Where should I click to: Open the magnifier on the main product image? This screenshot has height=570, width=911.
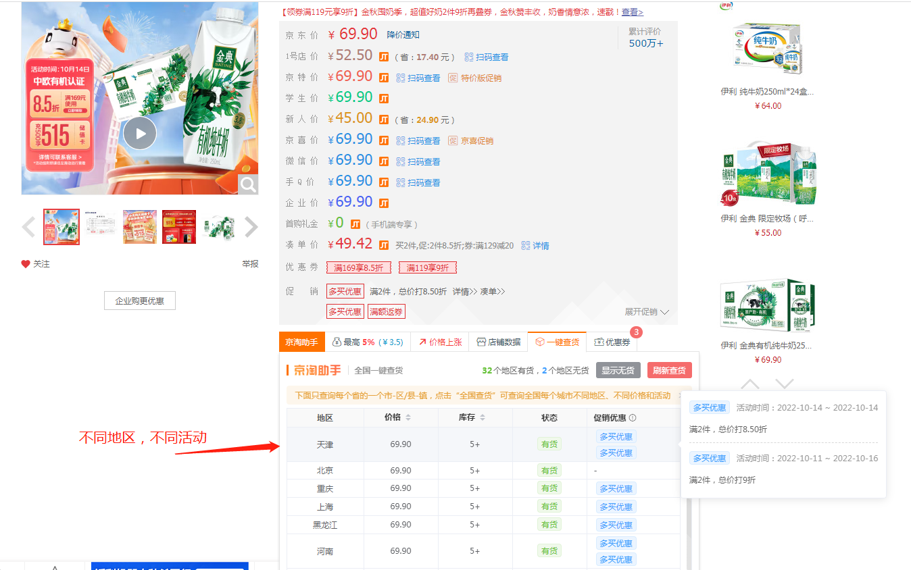[248, 184]
